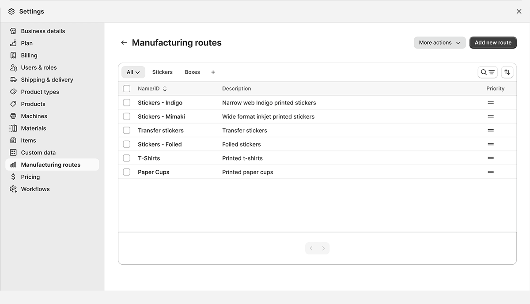Image resolution: width=530 pixels, height=304 pixels.
Task: Open Workflows settings
Action: pos(35,189)
